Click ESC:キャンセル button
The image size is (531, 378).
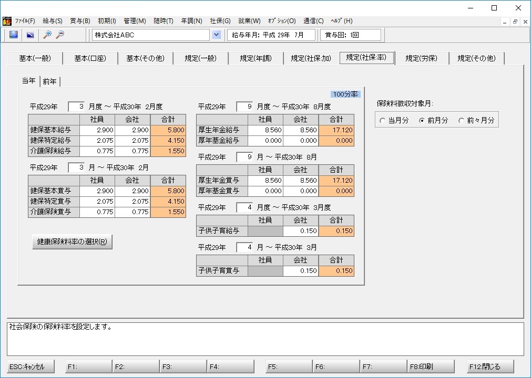pyautogui.click(x=30, y=366)
